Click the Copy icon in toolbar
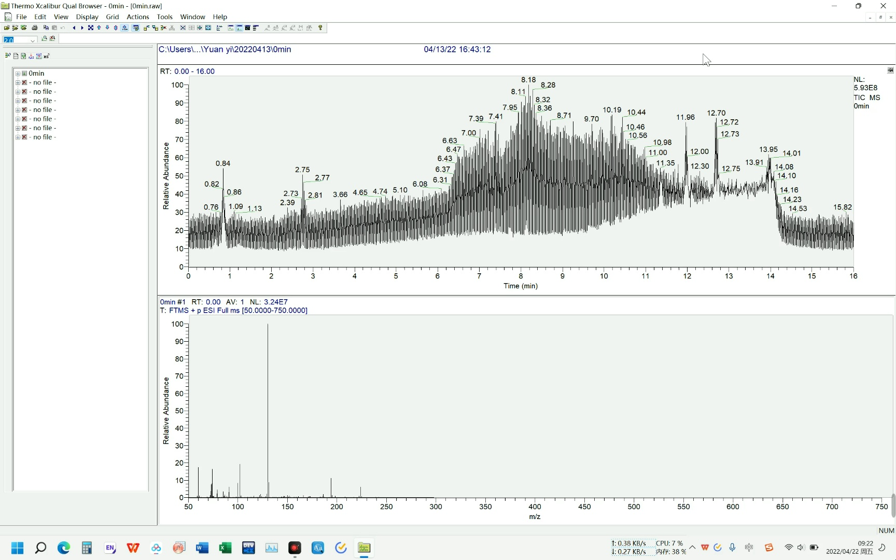Viewport: 896px width, 560px height. 46,27
